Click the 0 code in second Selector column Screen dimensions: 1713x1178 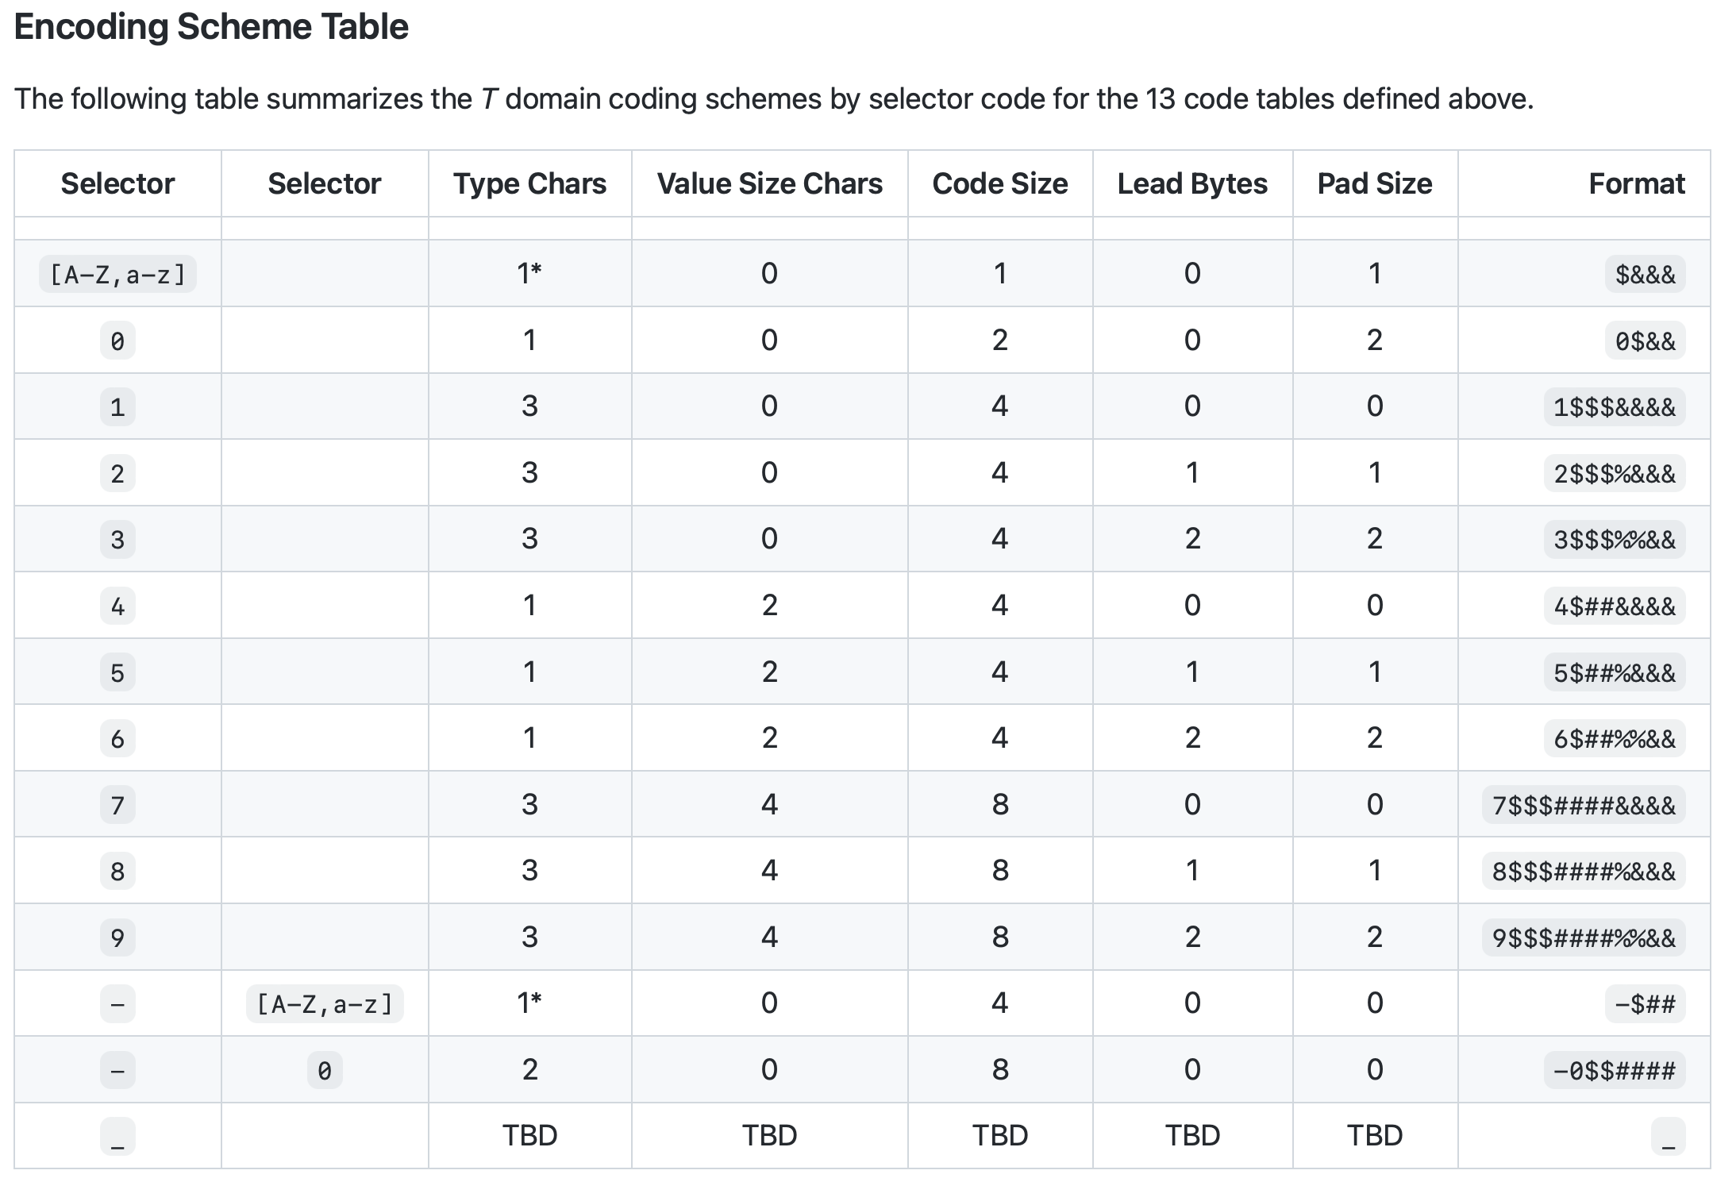pyautogui.click(x=324, y=1071)
